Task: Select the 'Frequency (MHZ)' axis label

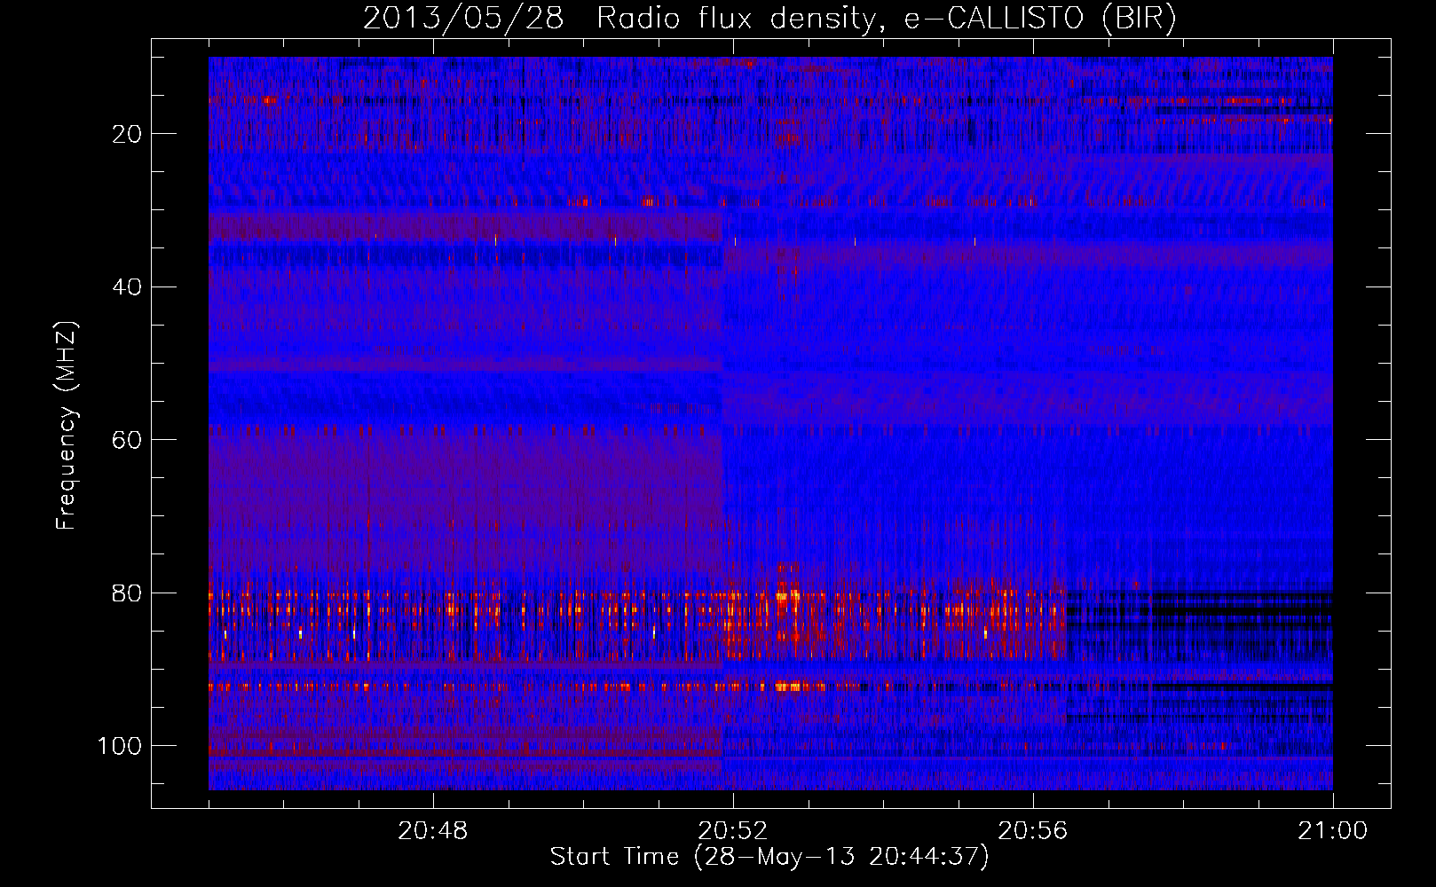Action: pyautogui.click(x=67, y=426)
